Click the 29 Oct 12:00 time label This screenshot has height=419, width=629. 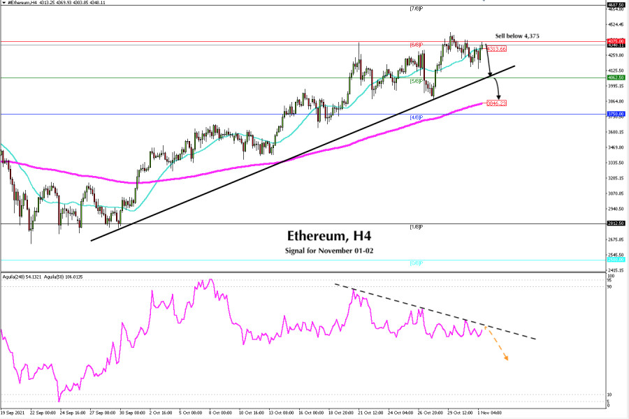pyautogui.click(x=460, y=413)
